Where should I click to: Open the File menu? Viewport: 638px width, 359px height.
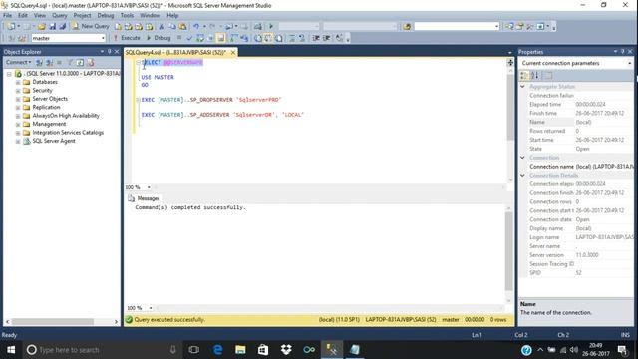[7, 15]
